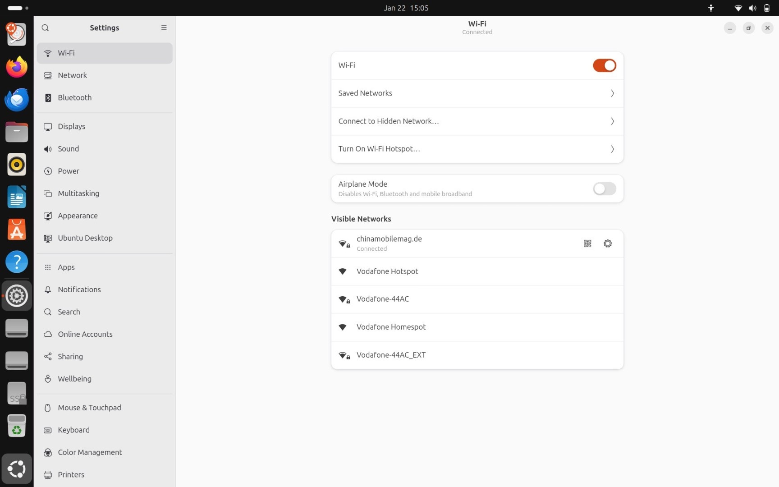The image size is (779, 487).
Task: Open Rhythmbox from the dock
Action: [x=17, y=165]
